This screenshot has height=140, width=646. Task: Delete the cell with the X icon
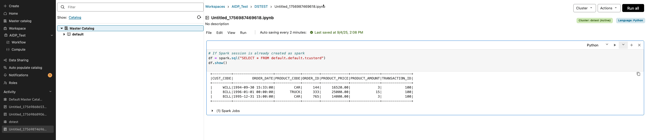tap(639, 45)
